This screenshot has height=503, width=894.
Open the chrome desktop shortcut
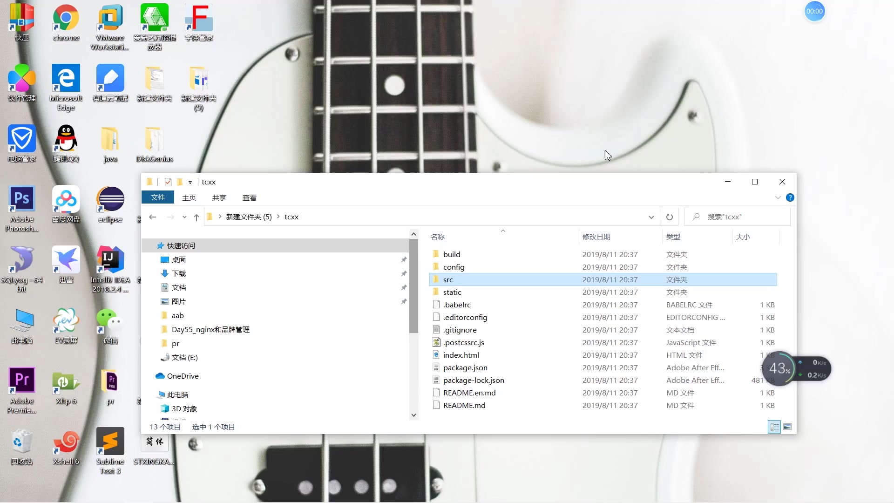pos(66,23)
